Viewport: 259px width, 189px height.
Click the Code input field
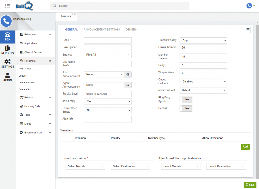tap(107, 40)
